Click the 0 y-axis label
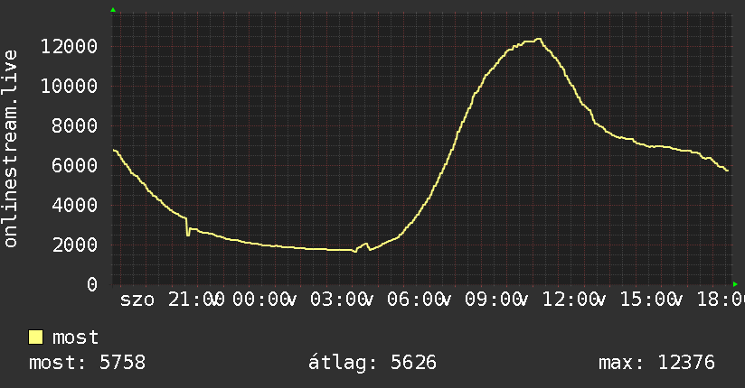The height and width of the screenshot is (388, 745). [92, 284]
